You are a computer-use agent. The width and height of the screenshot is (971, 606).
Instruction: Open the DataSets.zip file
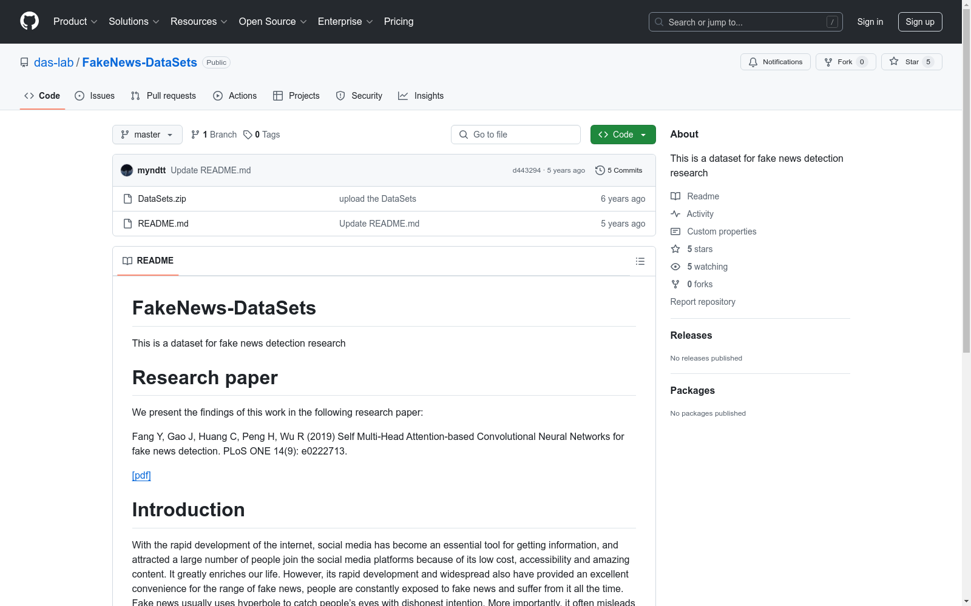pos(162,199)
